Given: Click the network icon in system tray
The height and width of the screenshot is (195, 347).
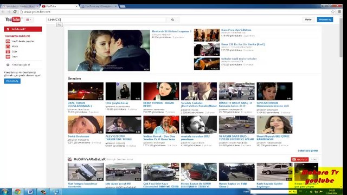Looking at the screenshot, I should click(x=316, y=192).
